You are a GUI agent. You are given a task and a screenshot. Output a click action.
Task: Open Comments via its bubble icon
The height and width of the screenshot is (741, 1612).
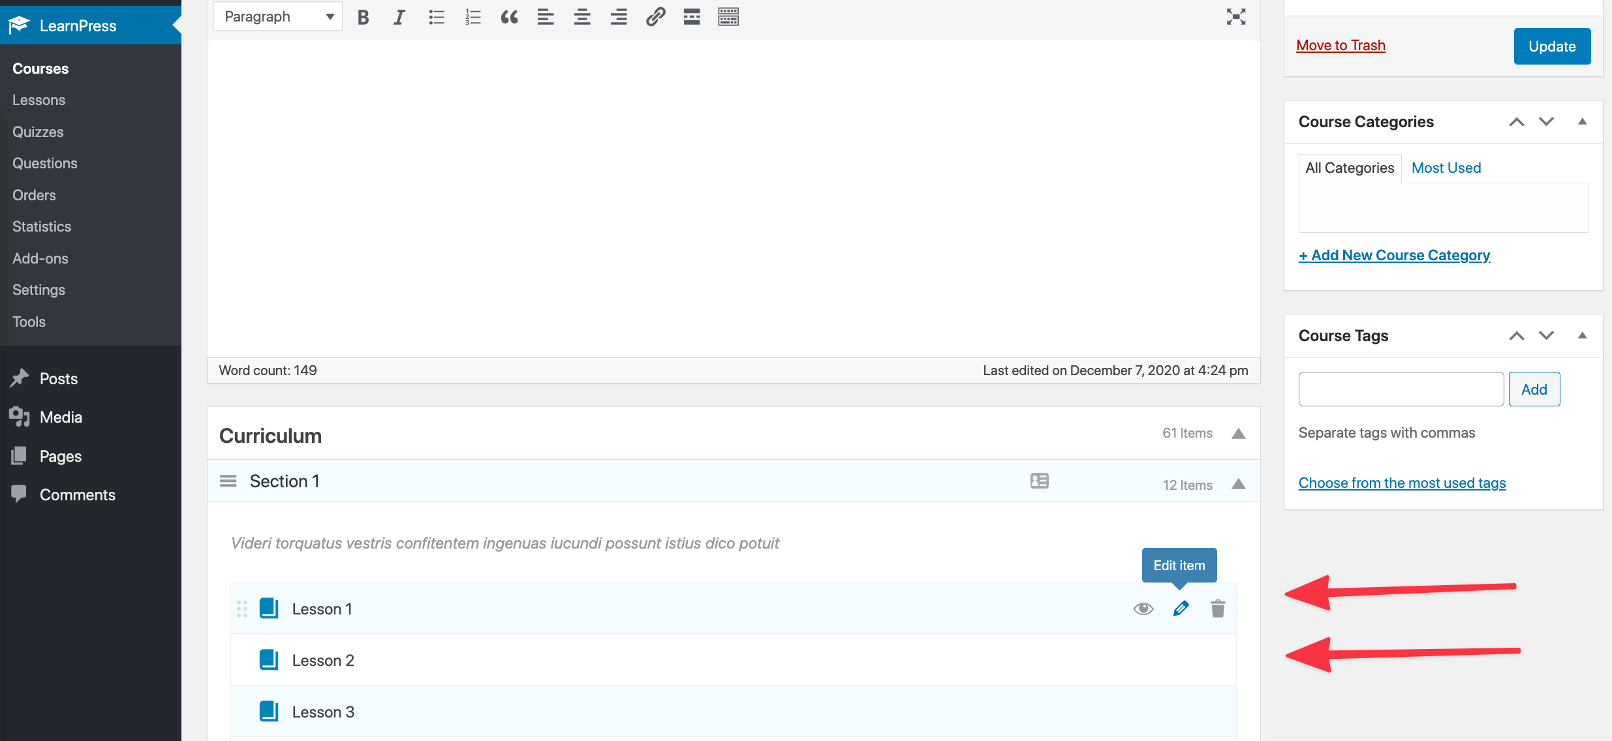click(x=19, y=494)
